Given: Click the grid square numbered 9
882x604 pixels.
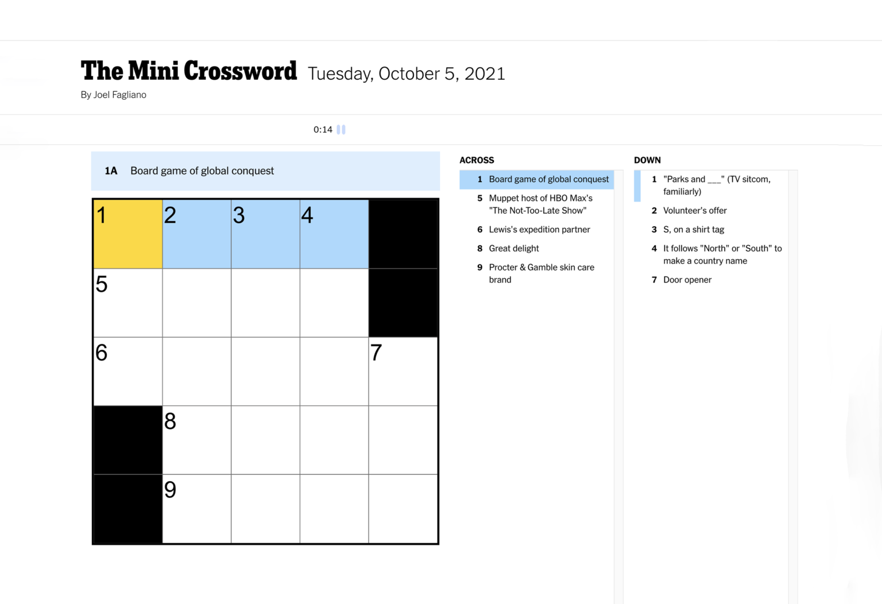Looking at the screenshot, I should (x=197, y=509).
